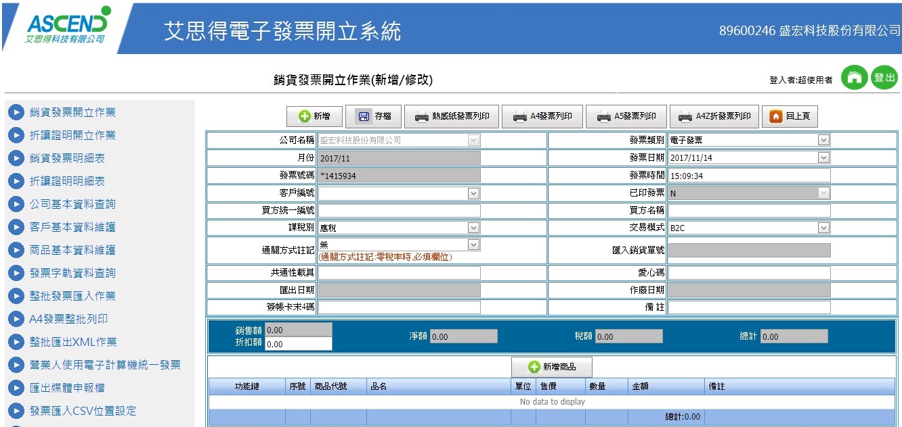
Task: Open 公司基本資料查詢 menu link
Action: pyautogui.click(x=72, y=204)
